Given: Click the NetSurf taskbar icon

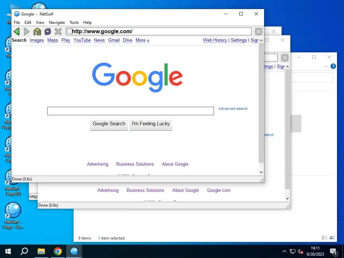Looking at the screenshot, I should click(x=74, y=251).
